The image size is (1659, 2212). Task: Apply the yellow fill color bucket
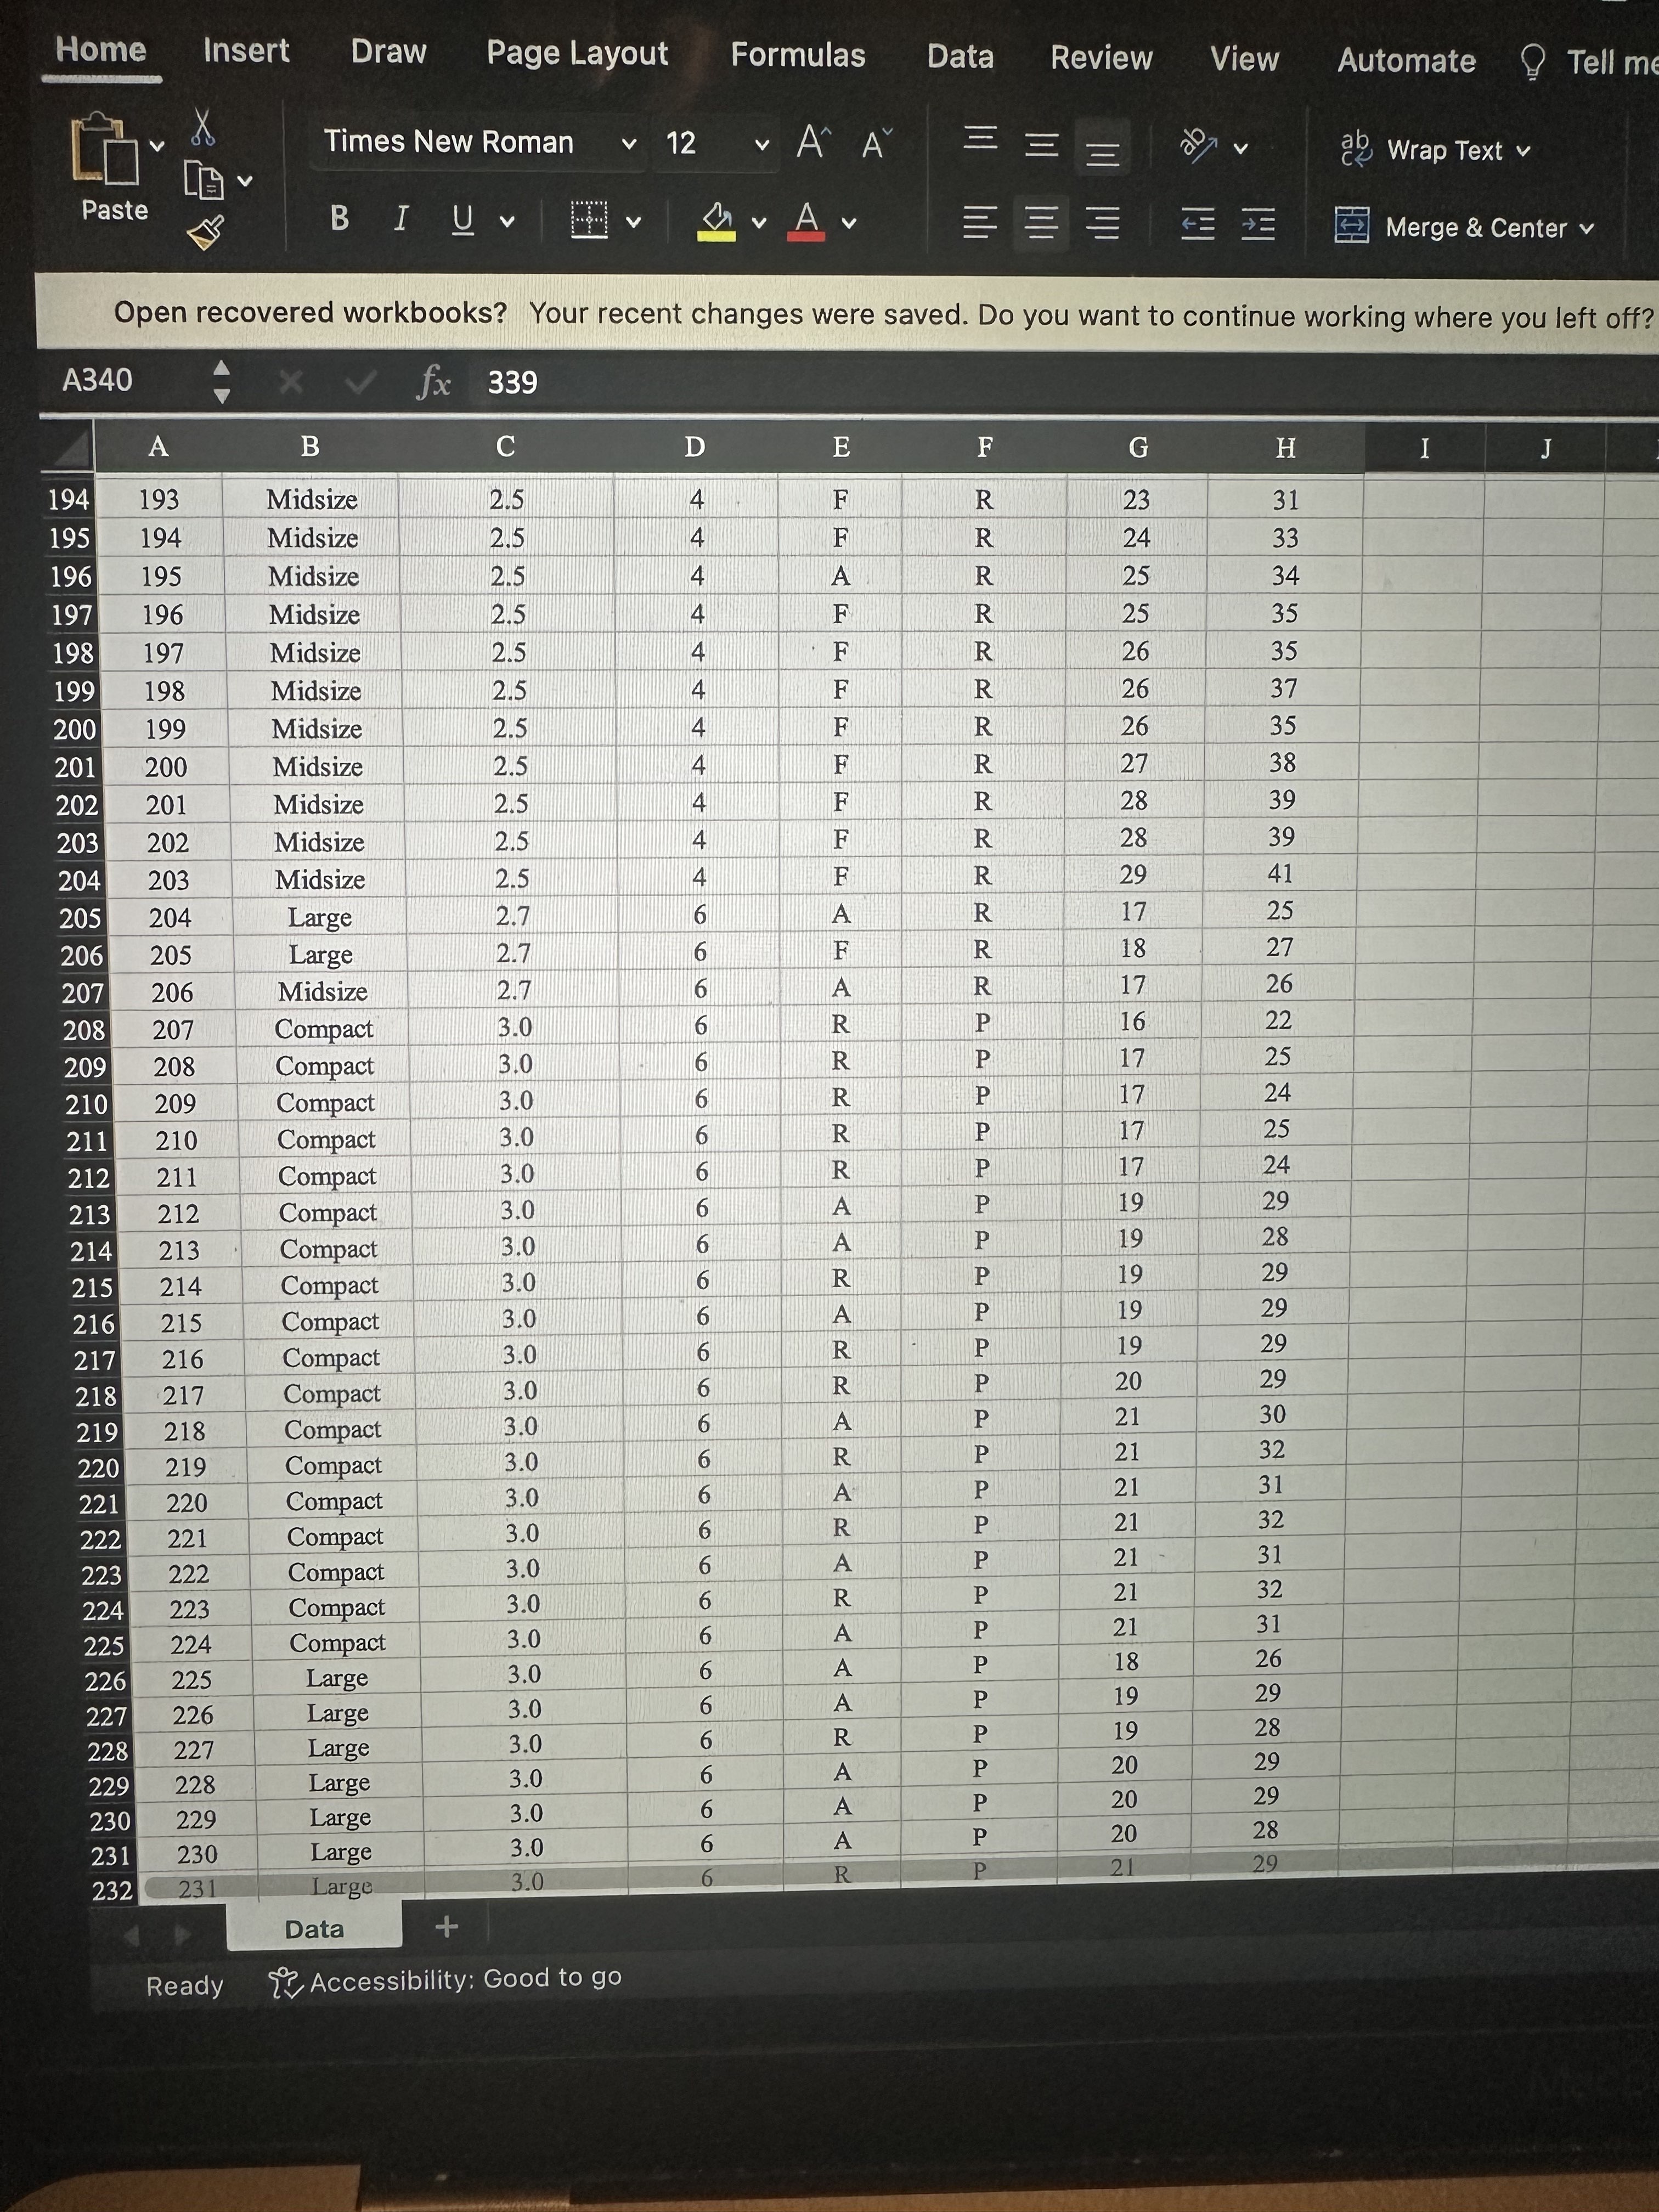pos(716,220)
